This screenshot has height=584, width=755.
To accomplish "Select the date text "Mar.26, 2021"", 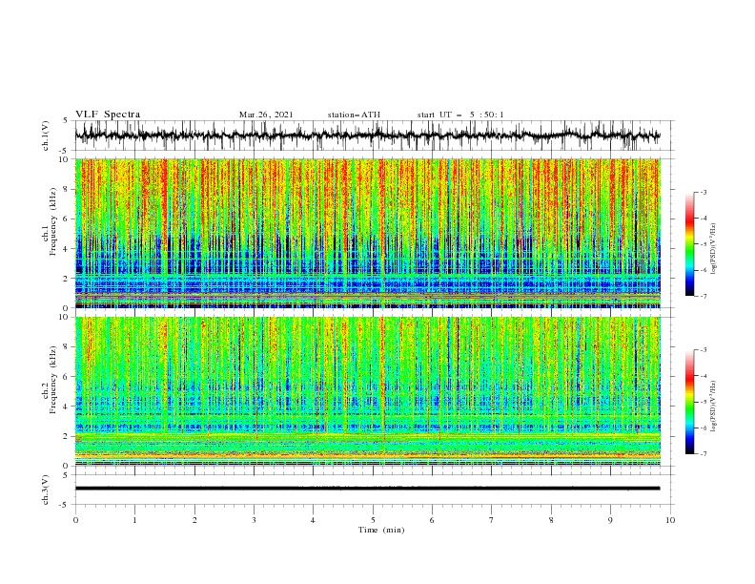I will point(266,115).
